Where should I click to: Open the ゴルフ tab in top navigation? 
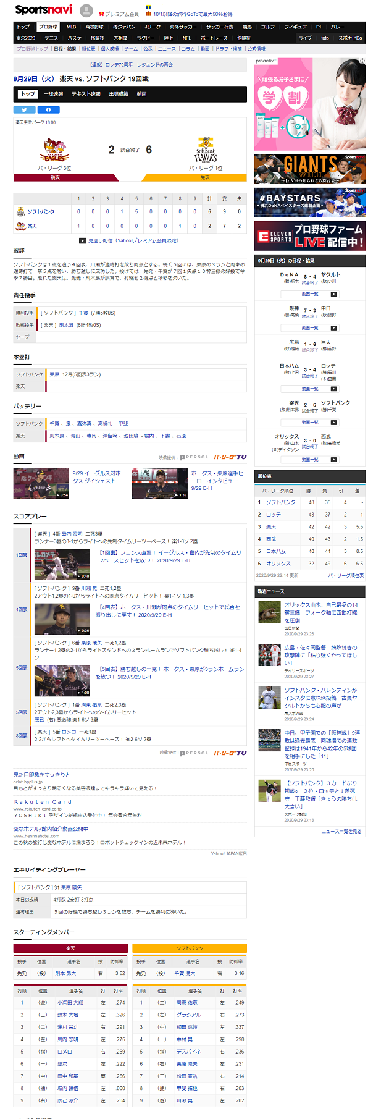pyautogui.click(x=268, y=27)
